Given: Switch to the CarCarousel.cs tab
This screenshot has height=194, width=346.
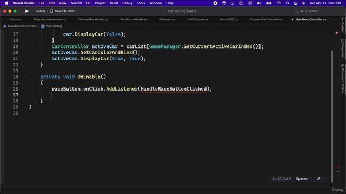Looking at the screenshot, I should (197, 19).
